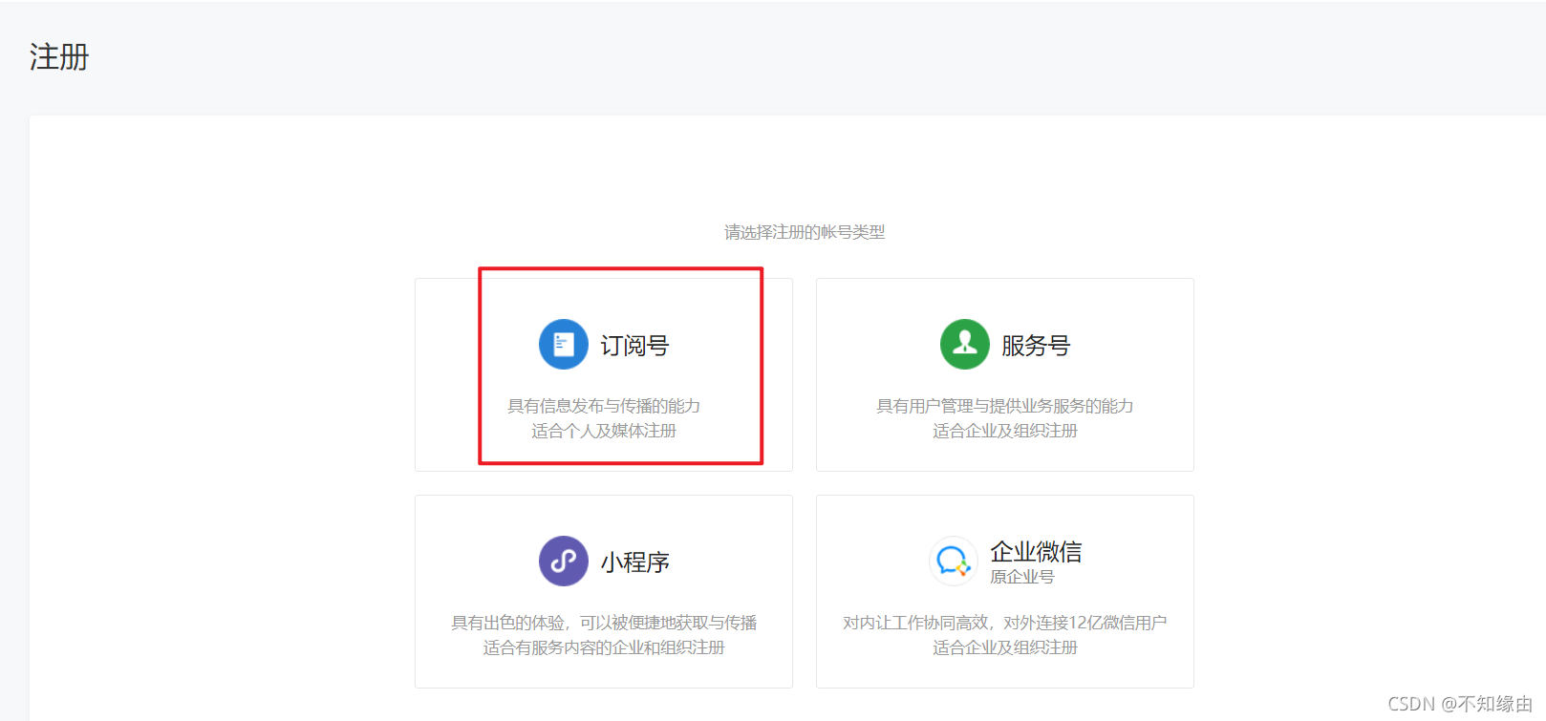Click 适合企业及组织注册 under 服务号
The image size is (1546, 721).
[x=1005, y=431]
